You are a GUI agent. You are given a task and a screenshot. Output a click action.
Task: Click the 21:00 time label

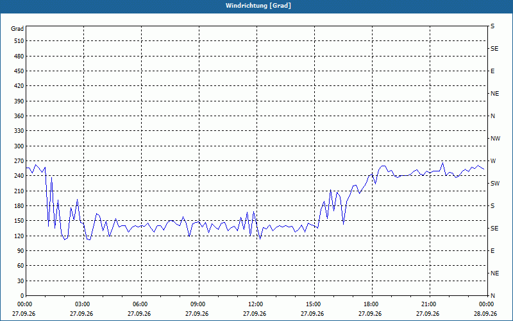click(x=428, y=304)
